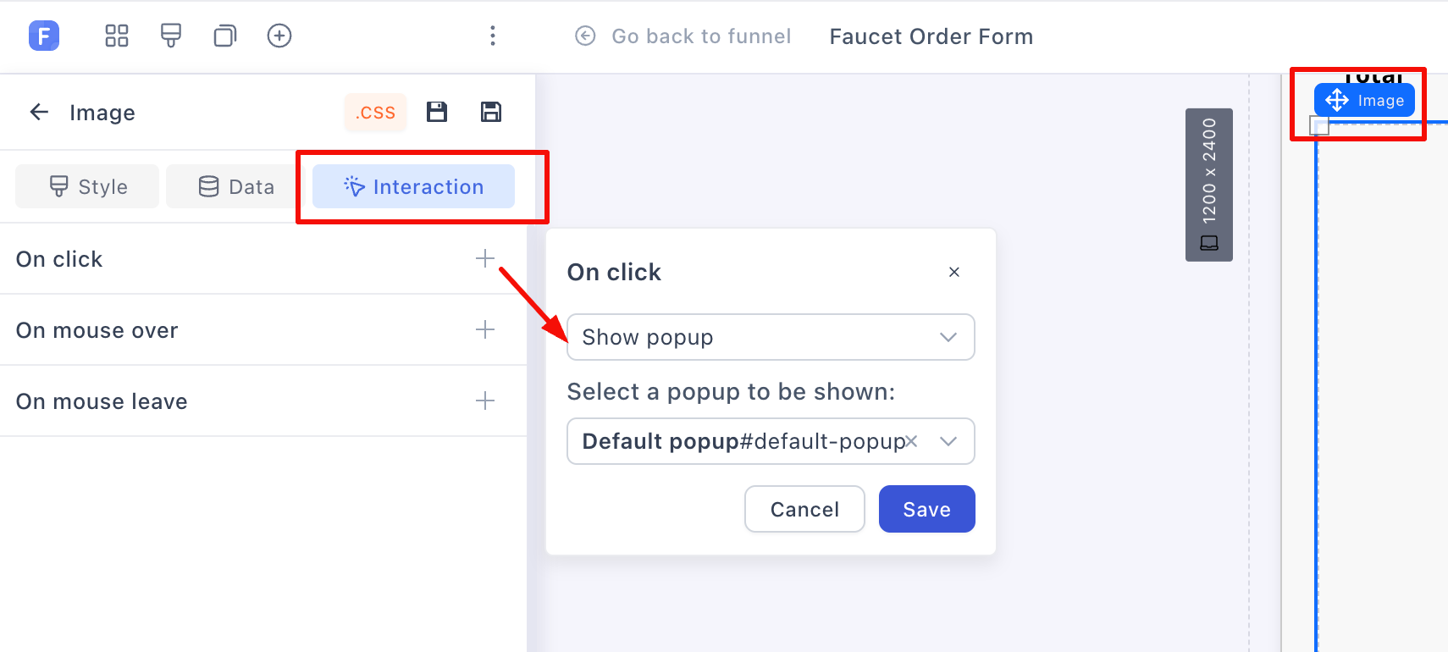Add an On mouse leave interaction
1448x652 pixels.
tap(485, 401)
